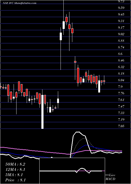Click the 8.32 price axis label
This screenshot has width=131, height=184.
[x=121, y=67]
